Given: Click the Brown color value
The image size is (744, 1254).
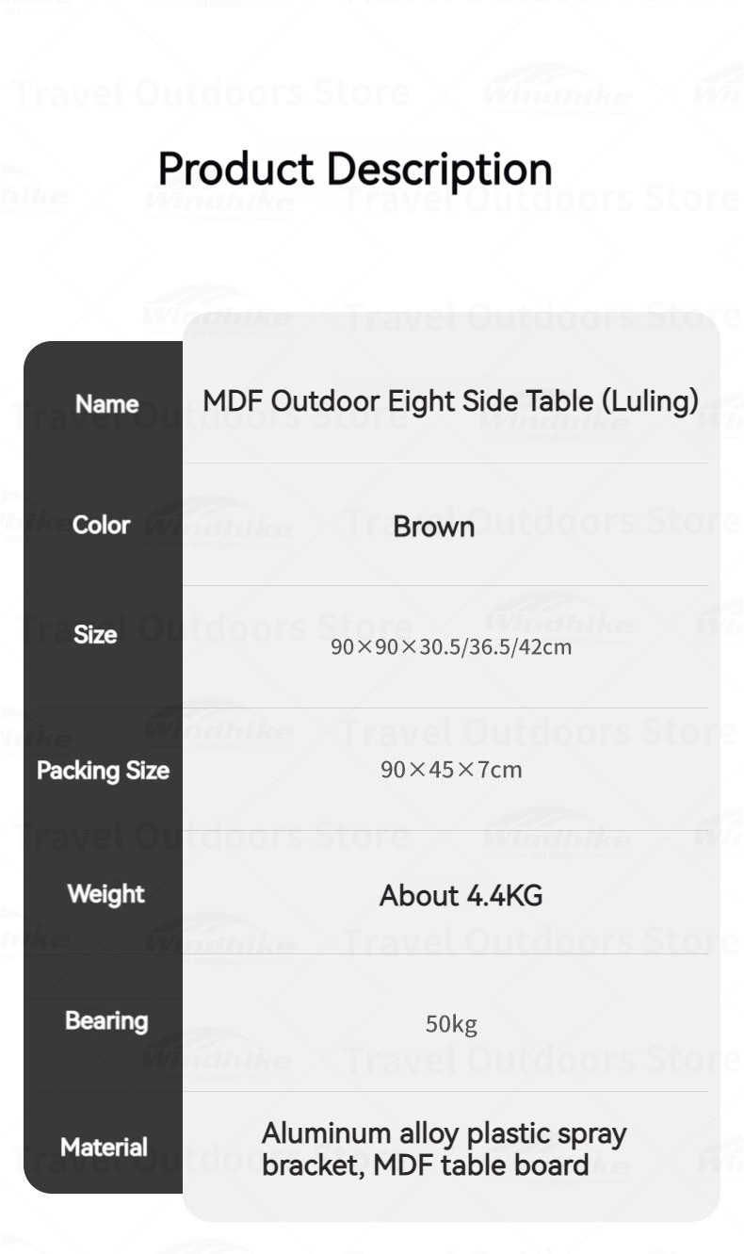Looking at the screenshot, I should pos(433,527).
